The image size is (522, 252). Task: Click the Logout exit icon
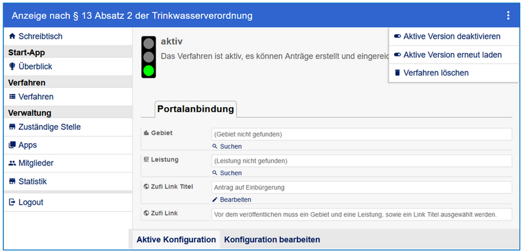12,202
